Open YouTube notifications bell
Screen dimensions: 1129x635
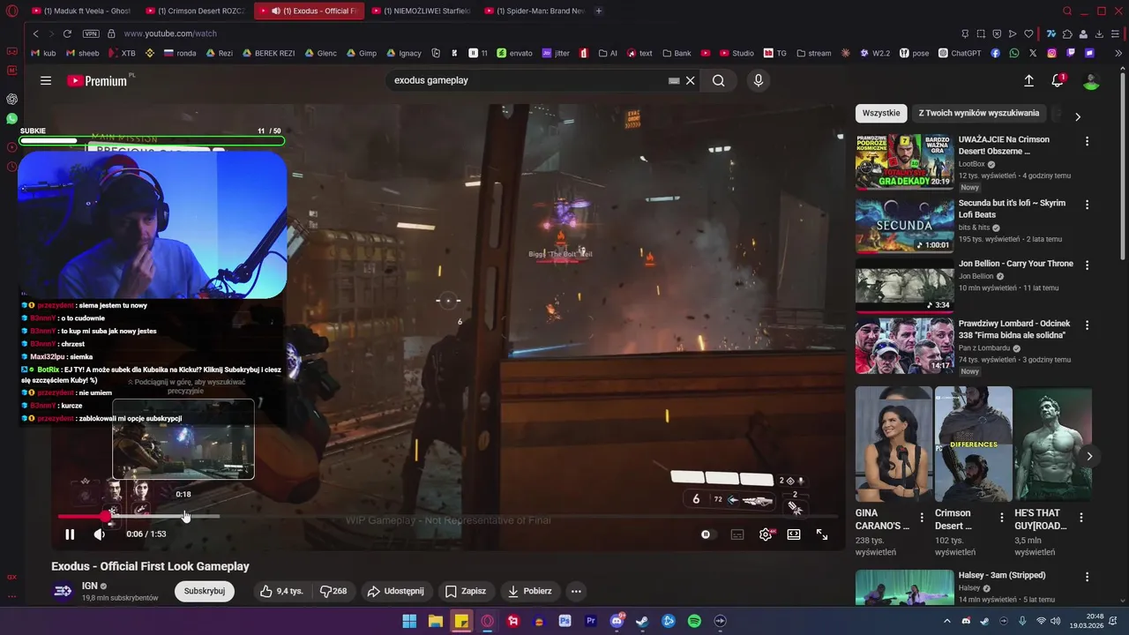[x=1058, y=80]
